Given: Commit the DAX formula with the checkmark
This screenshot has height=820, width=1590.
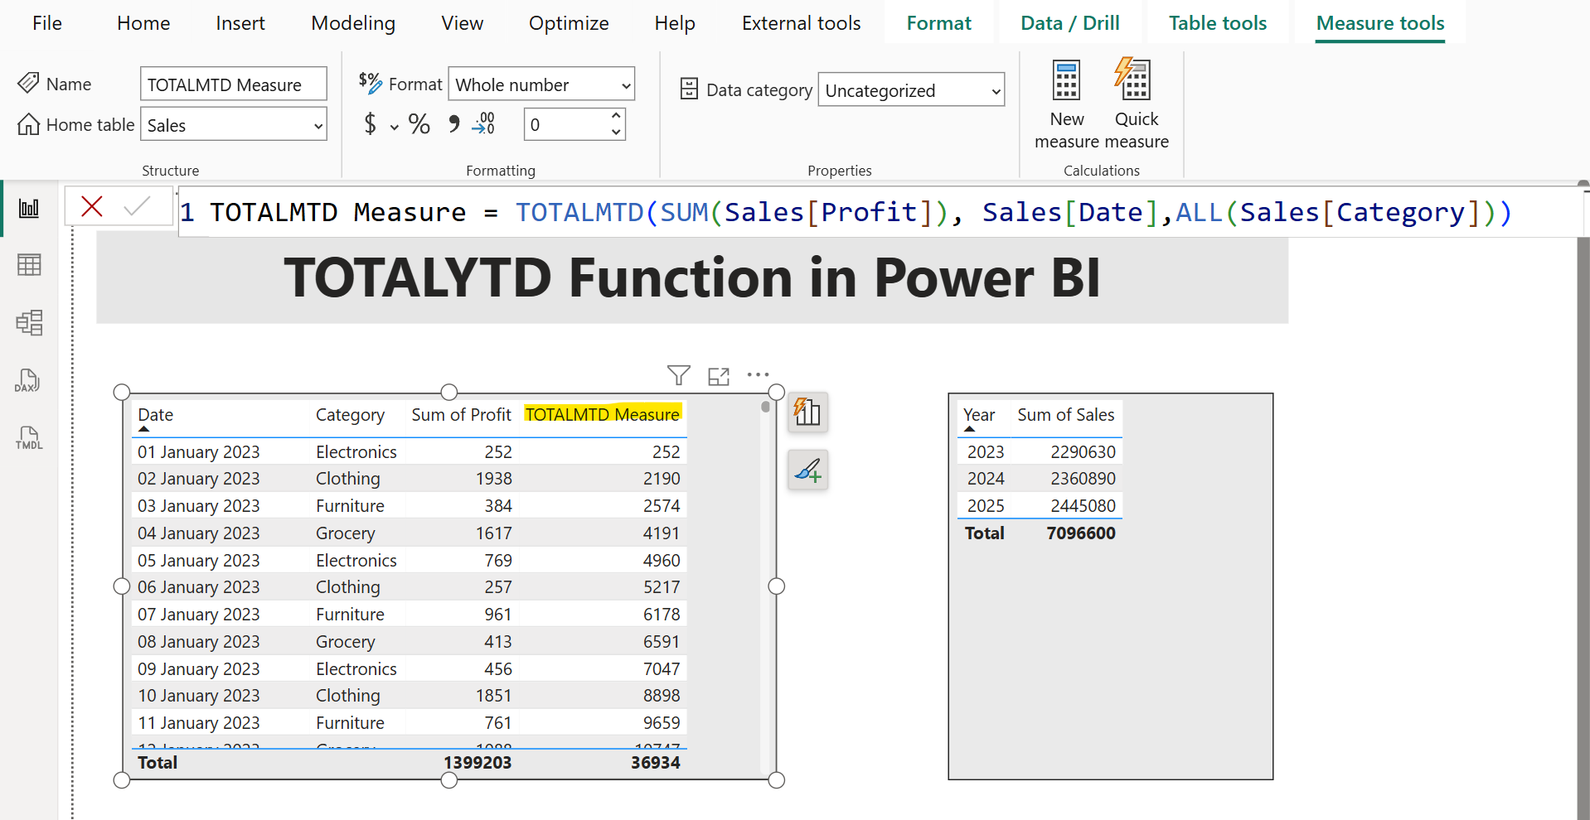Looking at the screenshot, I should 139,207.
